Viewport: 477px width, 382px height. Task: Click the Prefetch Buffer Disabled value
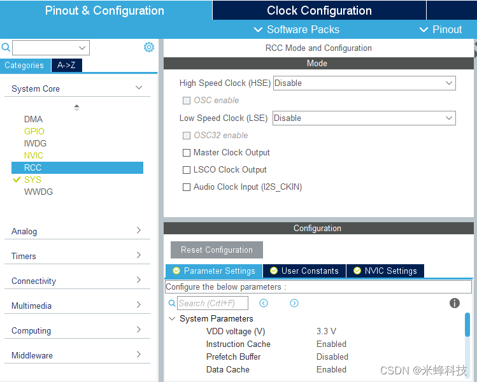pyautogui.click(x=332, y=357)
